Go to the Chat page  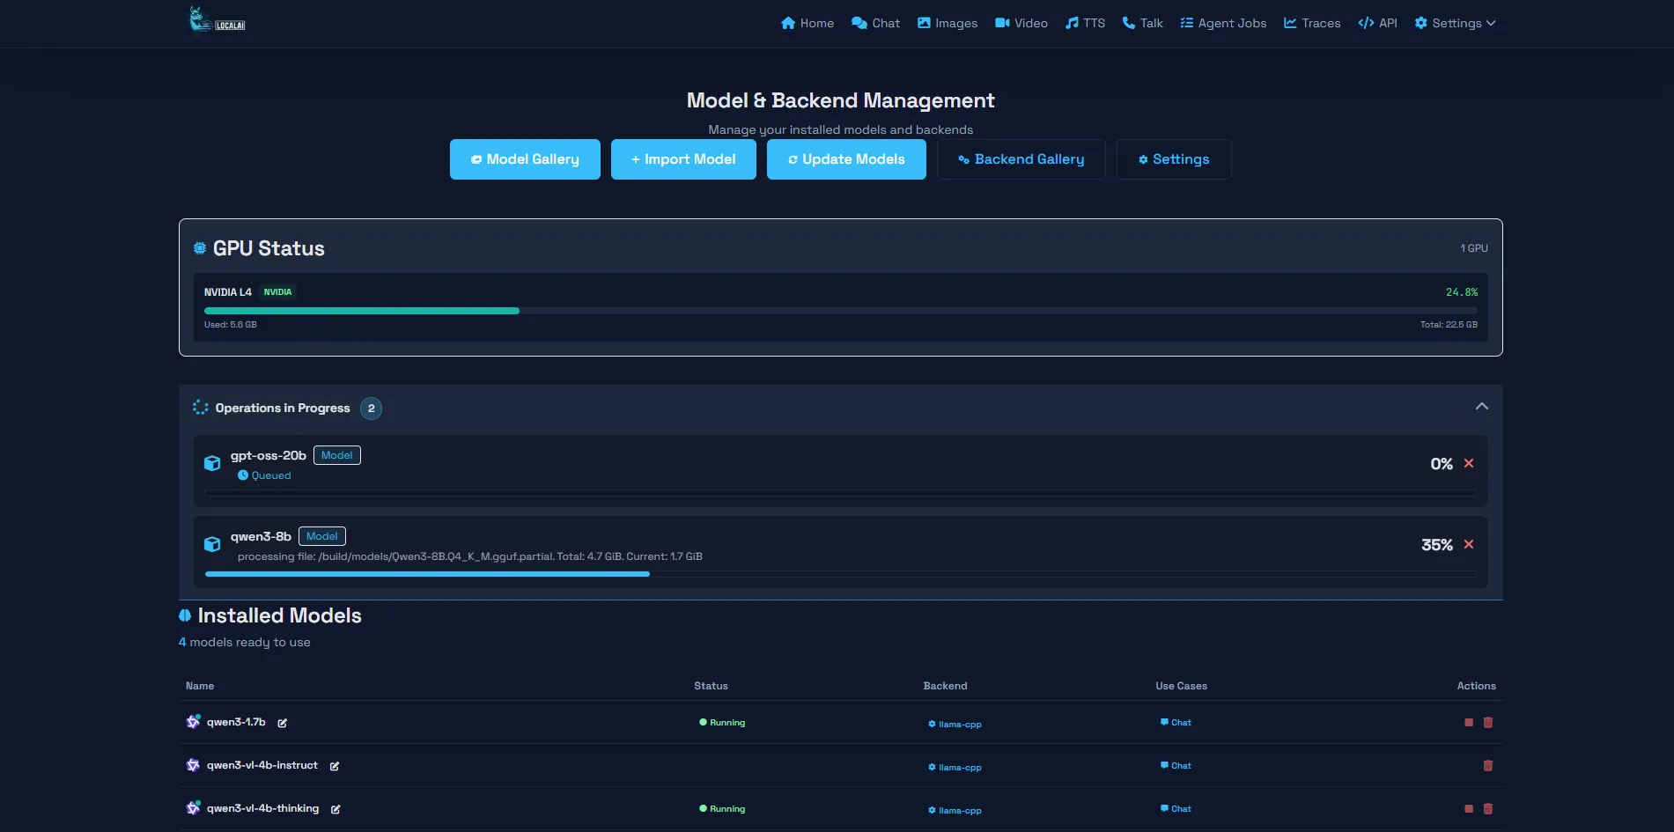coord(875,23)
